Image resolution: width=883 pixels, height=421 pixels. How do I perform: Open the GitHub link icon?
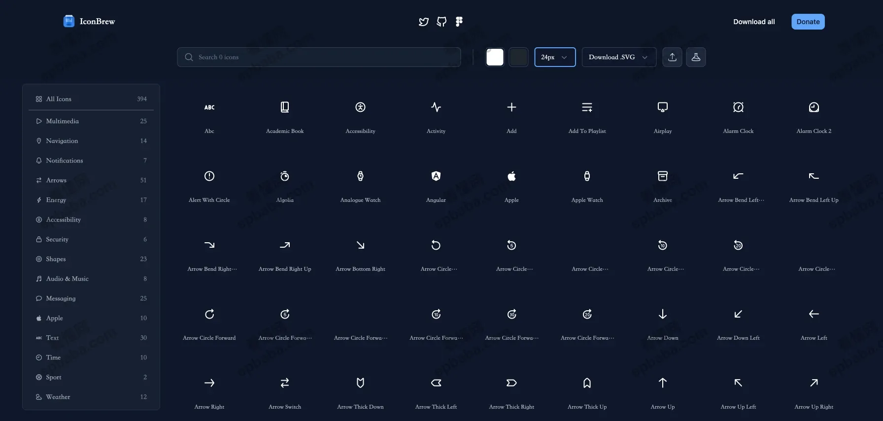coord(441,22)
